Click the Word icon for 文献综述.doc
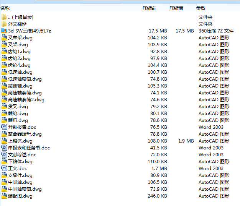Viewport: 240px width, 206px height. [4, 154]
